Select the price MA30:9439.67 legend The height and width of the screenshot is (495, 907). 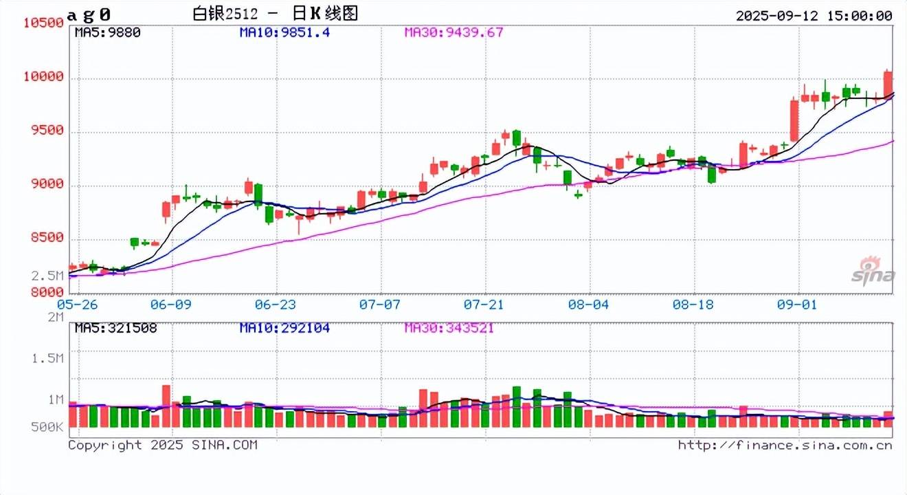point(453,32)
